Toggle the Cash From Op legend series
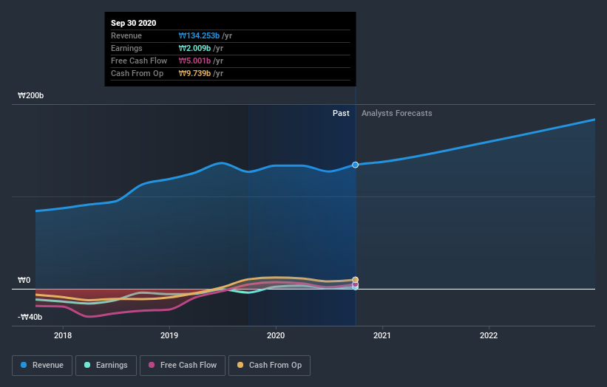This screenshot has height=387, width=607. 269,366
